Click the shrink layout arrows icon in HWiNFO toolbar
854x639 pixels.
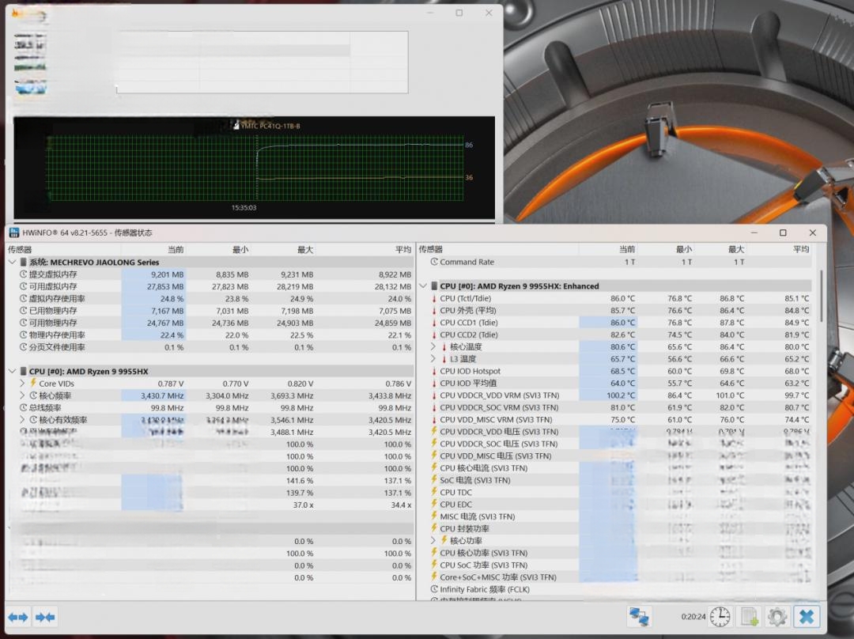44,617
